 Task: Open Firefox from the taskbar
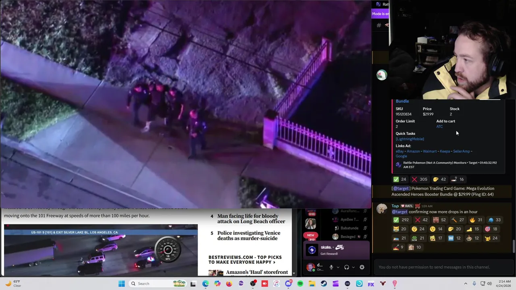pyautogui.click(x=229, y=284)
